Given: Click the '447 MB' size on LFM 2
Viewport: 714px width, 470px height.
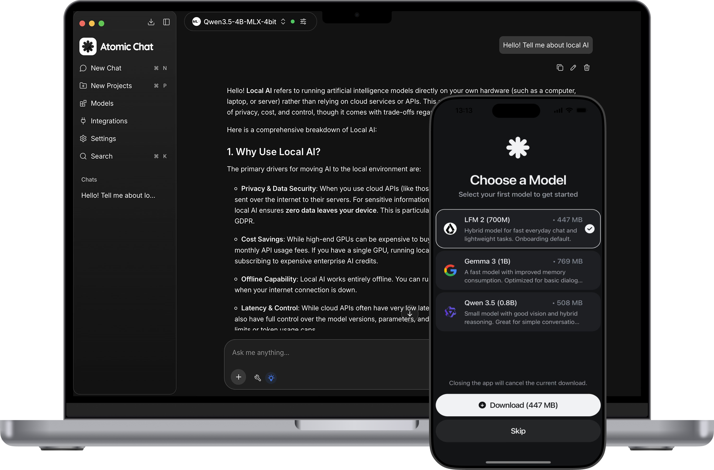Looking at the screenshot, I should pyautogui.click(x=570, y=220).
